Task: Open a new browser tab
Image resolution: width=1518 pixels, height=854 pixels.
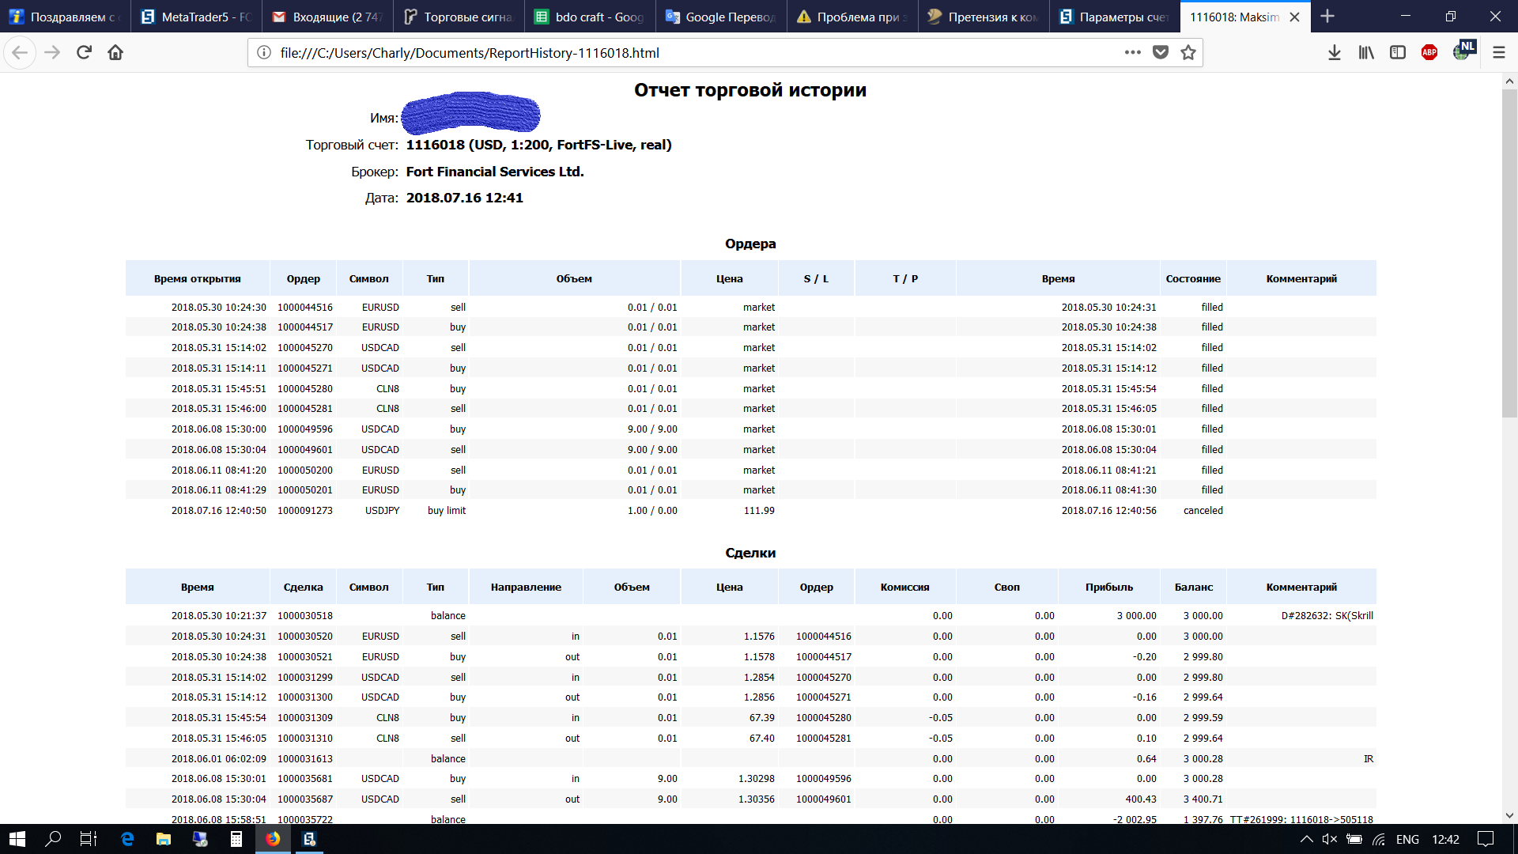Action: (x=1327, y=17)
